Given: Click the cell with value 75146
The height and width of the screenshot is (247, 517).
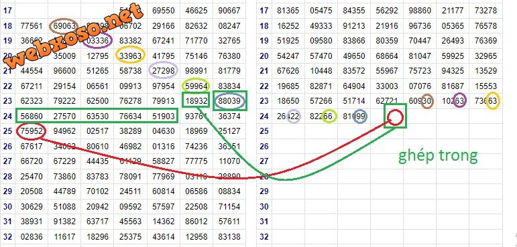Looking at the screenshot, I should click(x=196, y=56).
